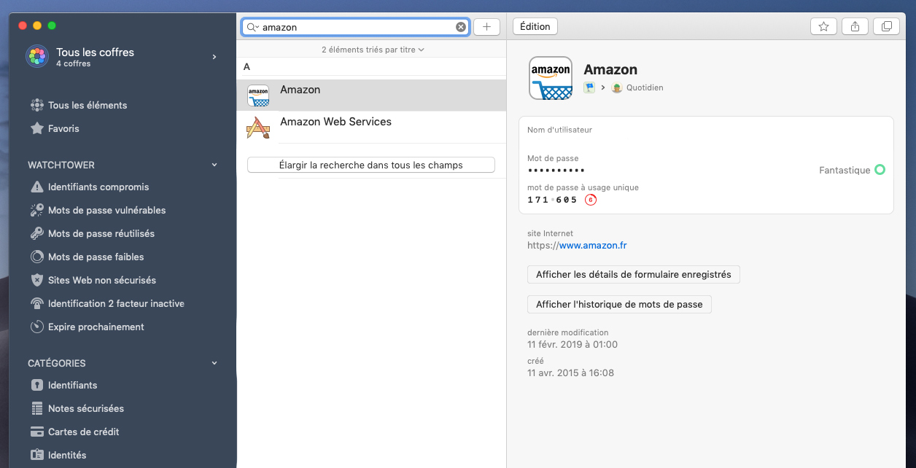The height and width of the screenshot is (468, 916).
Task: Open the Notes sécurisées category
Action: click(85, 408)
